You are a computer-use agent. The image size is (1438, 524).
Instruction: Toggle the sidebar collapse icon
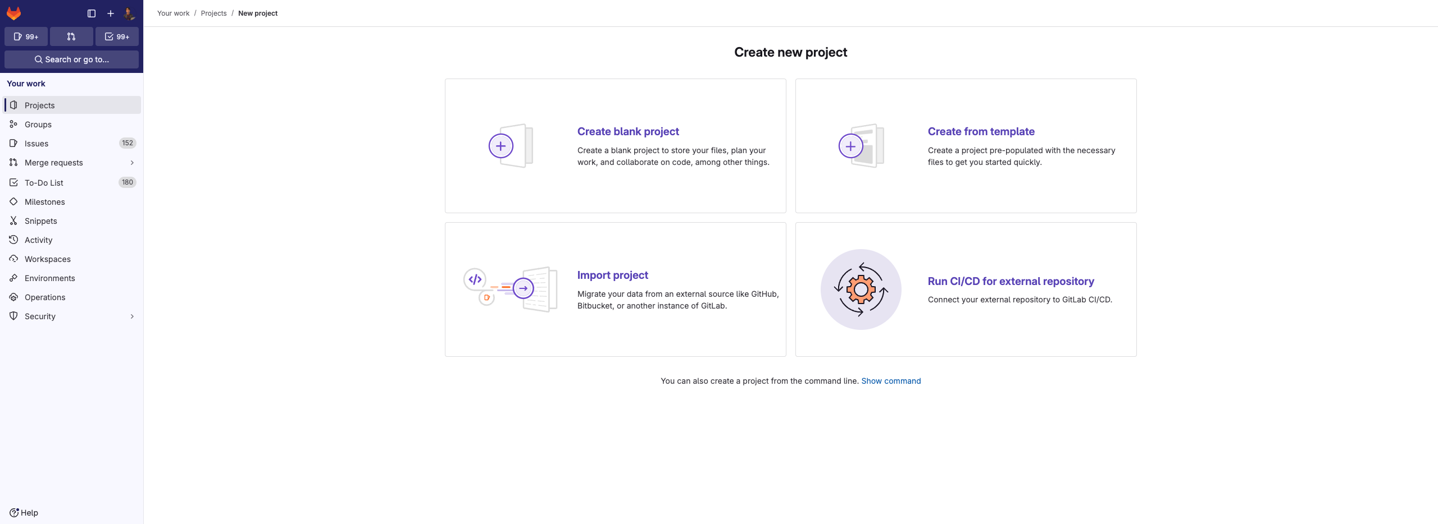pos(92,13)
